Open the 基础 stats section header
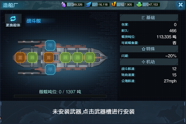 (x=149, y=18)
